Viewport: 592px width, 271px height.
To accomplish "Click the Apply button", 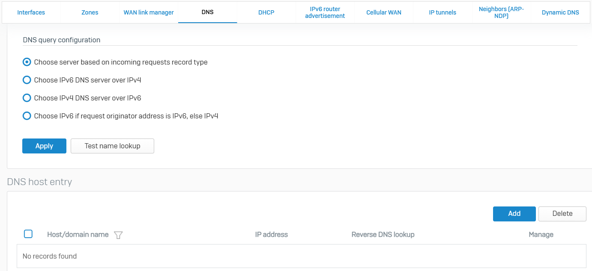I will [x=44, y=146].
